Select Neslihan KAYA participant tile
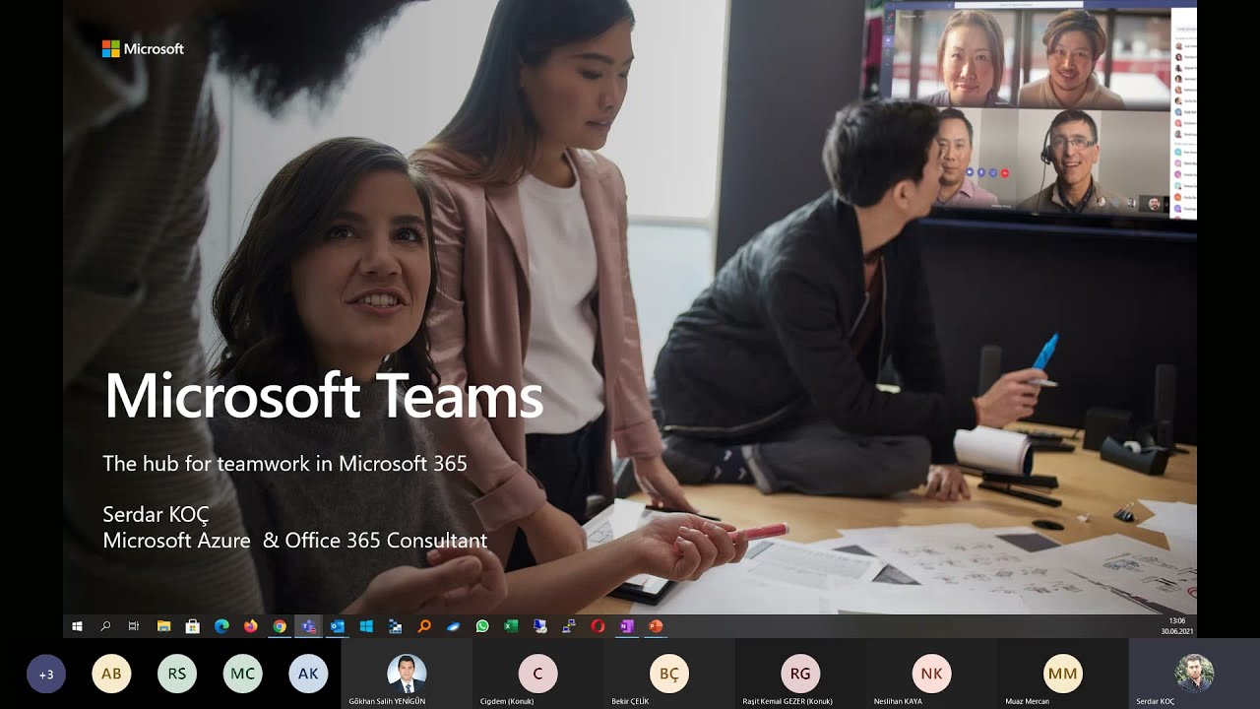Image resolution: width=1260 pixels, height=709 pixels. click(x=931, y=674)
